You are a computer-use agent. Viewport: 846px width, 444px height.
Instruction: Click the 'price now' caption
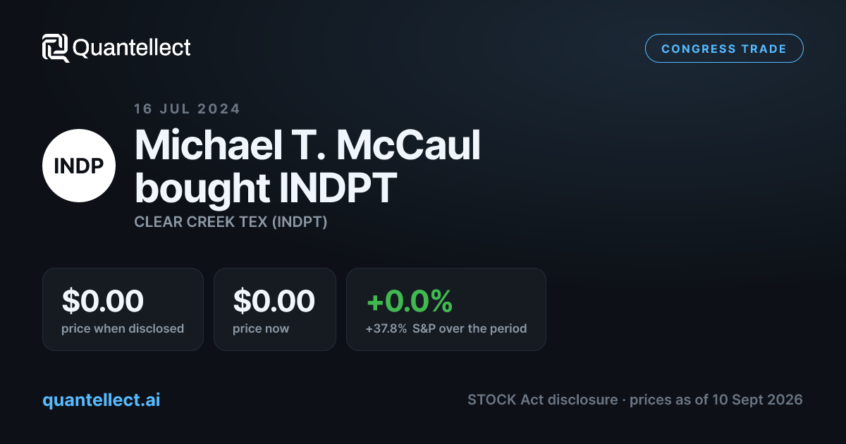(x=261, y=328)
